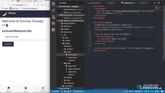
Task: Open the New Tab bookmark
Action: click(14, 9)
